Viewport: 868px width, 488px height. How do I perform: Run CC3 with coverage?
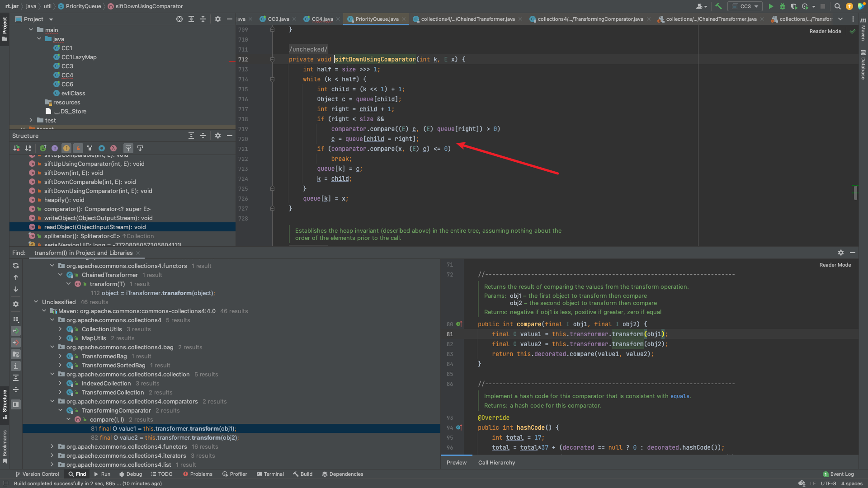794,6
